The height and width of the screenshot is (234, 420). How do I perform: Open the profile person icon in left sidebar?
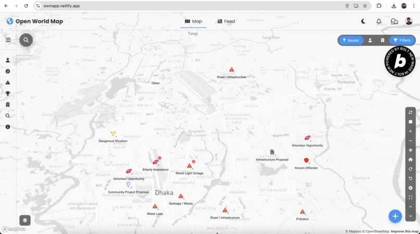[x=8, y=60]
